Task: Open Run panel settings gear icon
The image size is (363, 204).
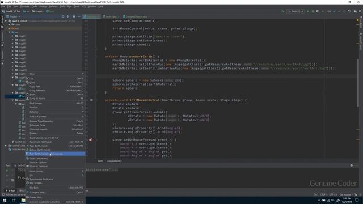Action: (x=352, y=165)
